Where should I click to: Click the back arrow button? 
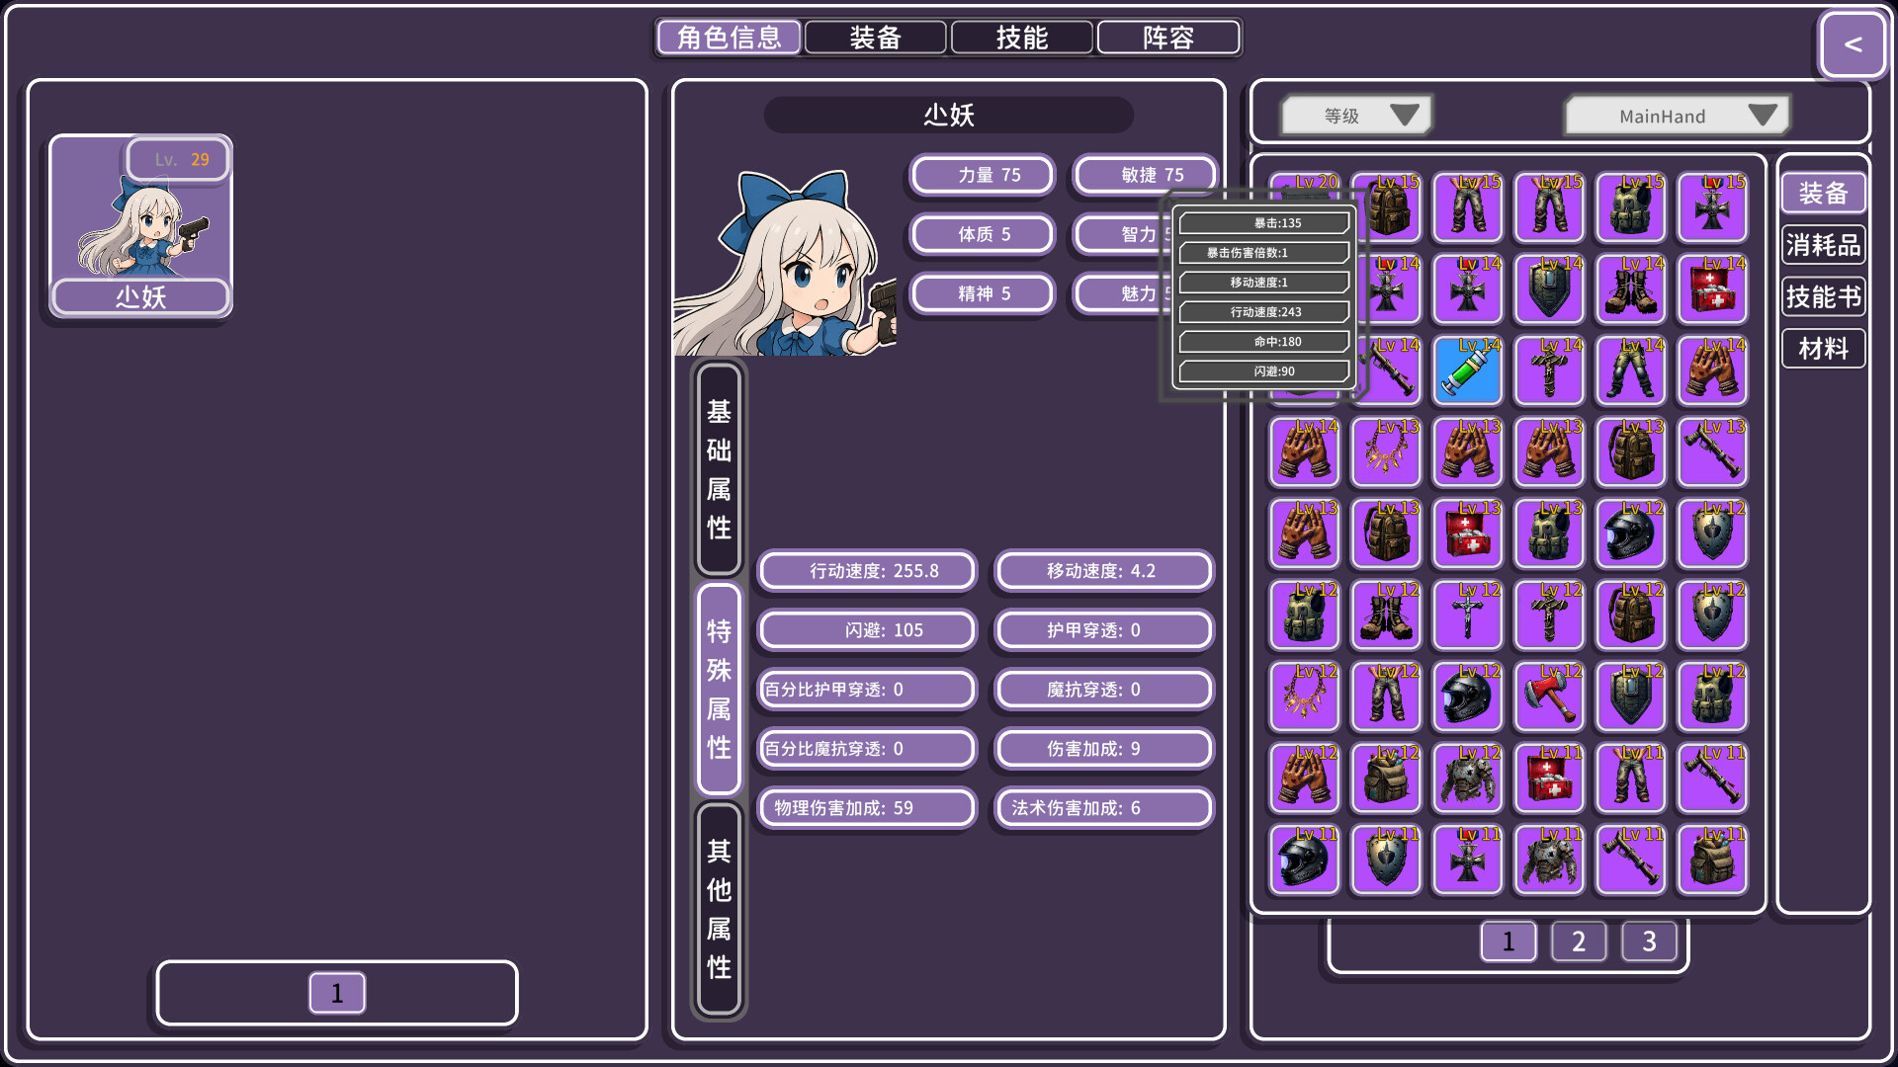point(1852,45)
